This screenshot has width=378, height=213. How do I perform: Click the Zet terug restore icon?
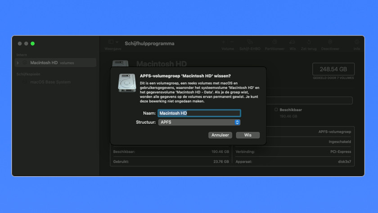[309, 42]
